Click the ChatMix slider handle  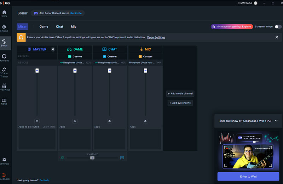pos(92,158)
